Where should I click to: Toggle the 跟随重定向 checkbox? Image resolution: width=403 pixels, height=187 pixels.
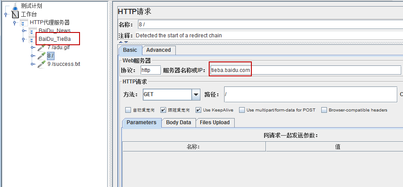click(x=163, y=110)
